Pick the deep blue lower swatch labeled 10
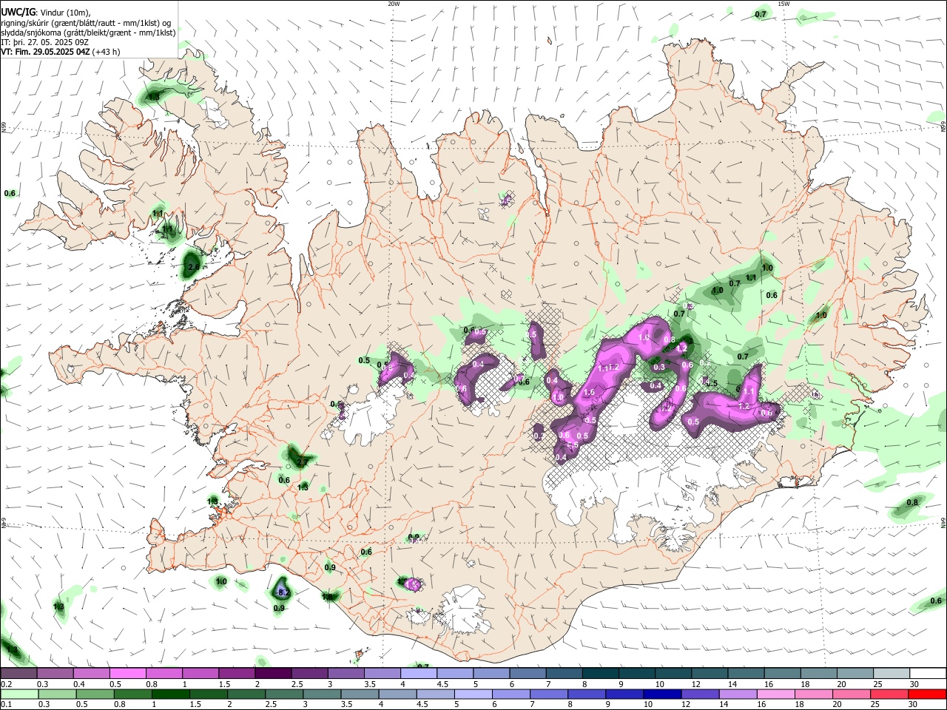 click(663, 694)
